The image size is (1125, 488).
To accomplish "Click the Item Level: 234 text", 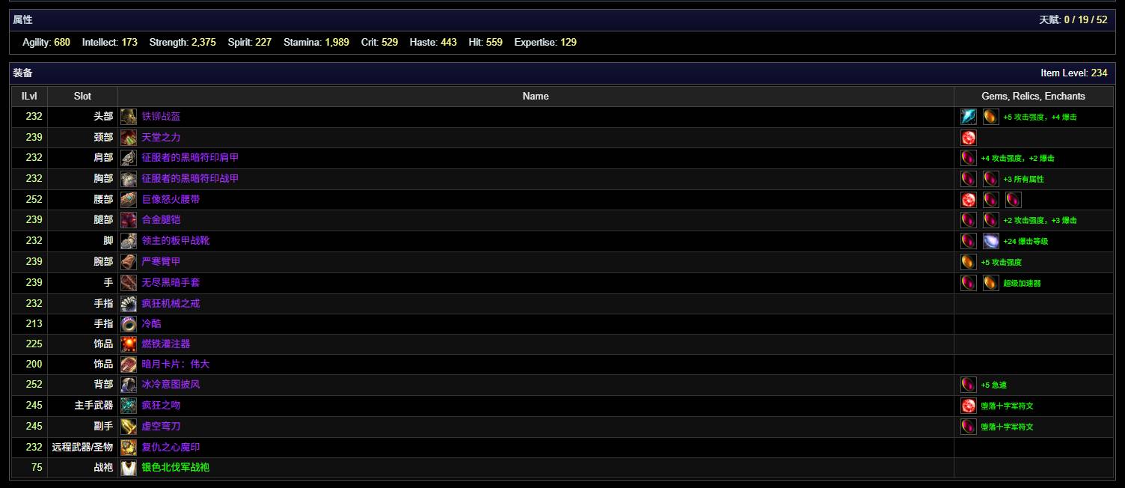I will [1074, 73].
